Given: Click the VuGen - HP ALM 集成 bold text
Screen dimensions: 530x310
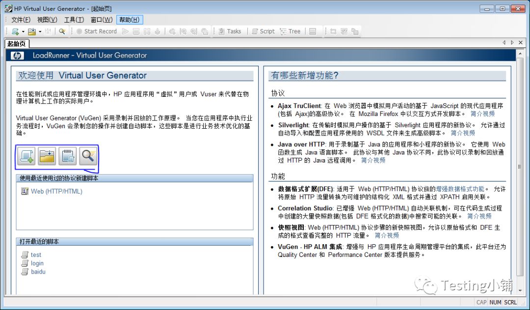Looking at the screenshot, I should coord(310,247).
